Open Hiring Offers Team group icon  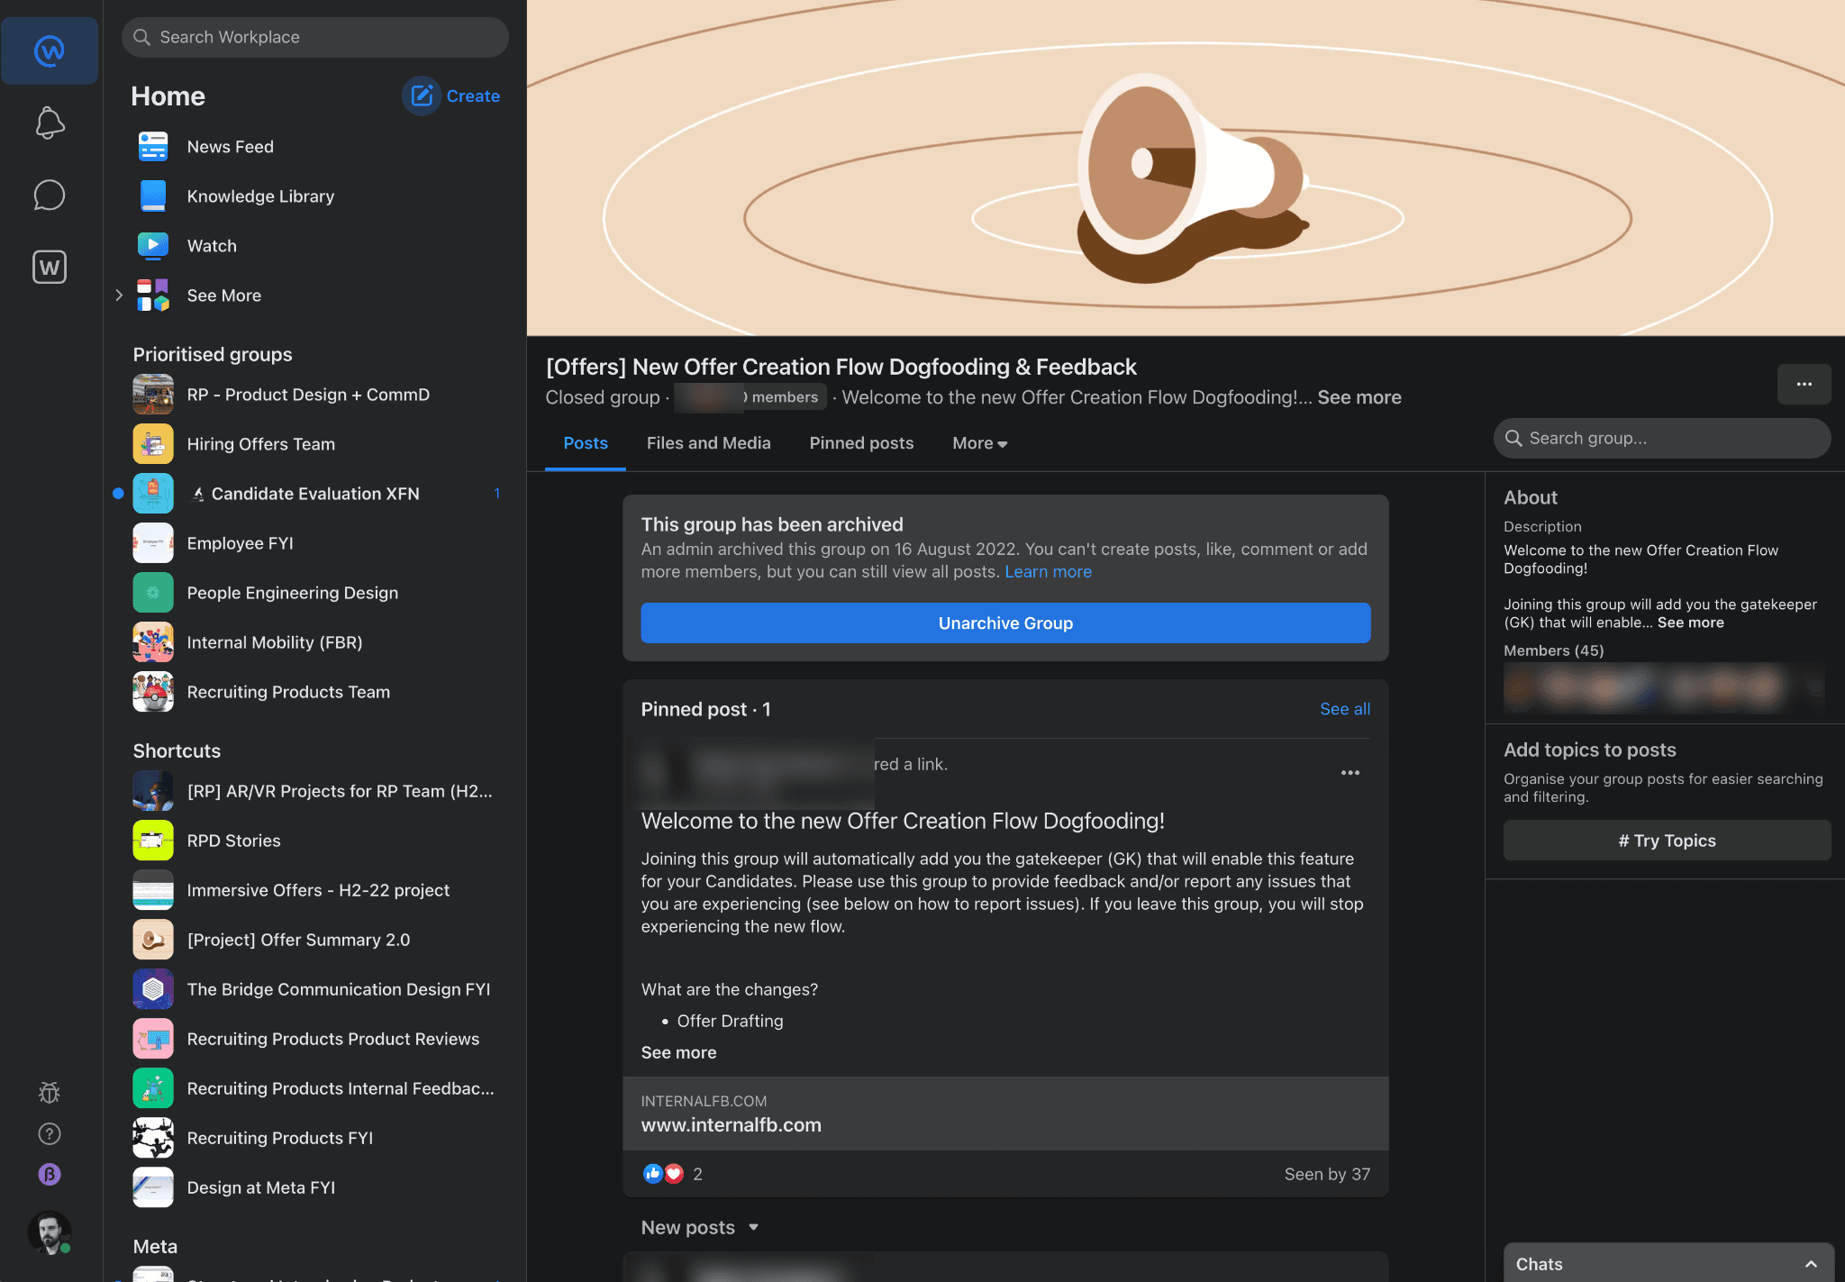(x=153, y=443)
